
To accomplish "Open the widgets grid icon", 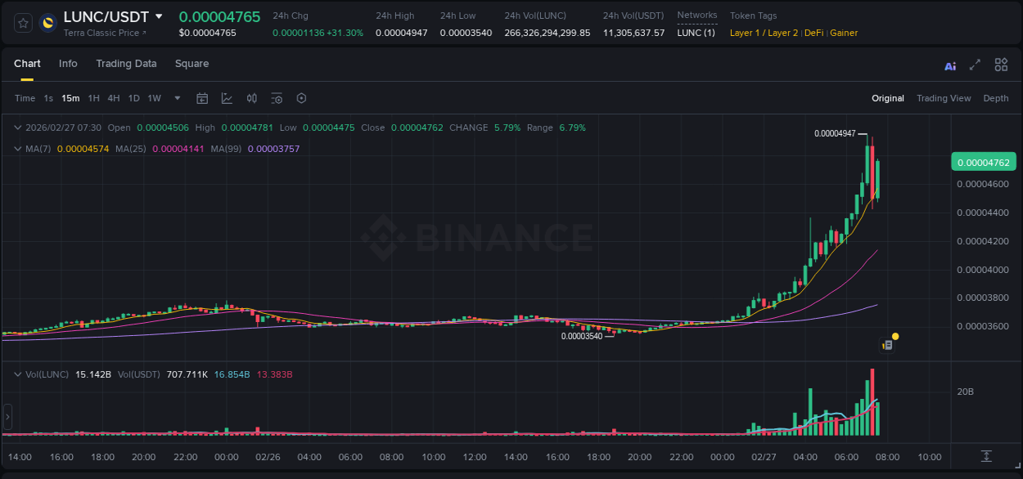I will pos(1001,64).
